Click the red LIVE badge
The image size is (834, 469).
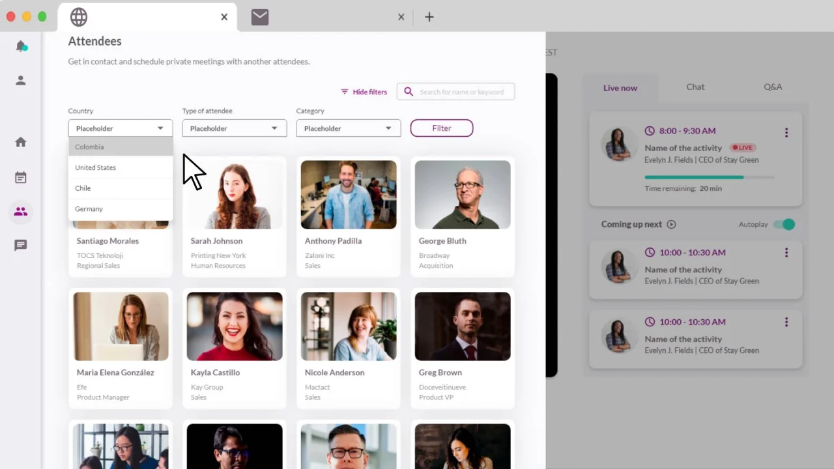coord(744,148)
